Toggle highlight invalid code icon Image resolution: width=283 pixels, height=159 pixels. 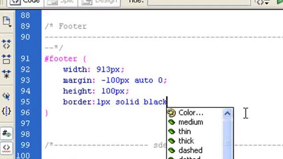point(7,148)
